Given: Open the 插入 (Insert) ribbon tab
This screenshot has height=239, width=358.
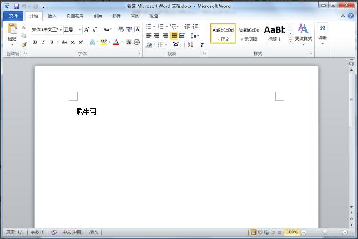Looking at the screenshot, I should tap(52, 16).
